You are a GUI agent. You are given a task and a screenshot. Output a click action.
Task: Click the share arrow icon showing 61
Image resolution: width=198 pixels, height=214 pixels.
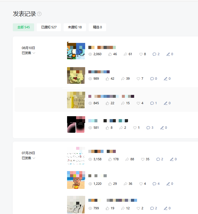tap(125, 54)
